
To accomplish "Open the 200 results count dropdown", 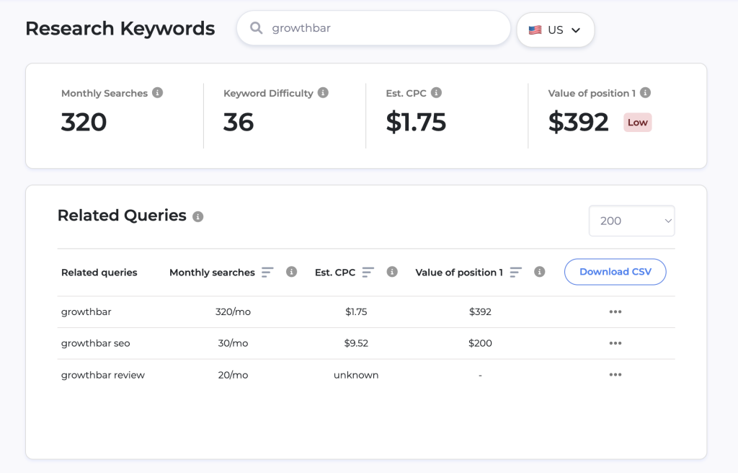I will point(631,221).
